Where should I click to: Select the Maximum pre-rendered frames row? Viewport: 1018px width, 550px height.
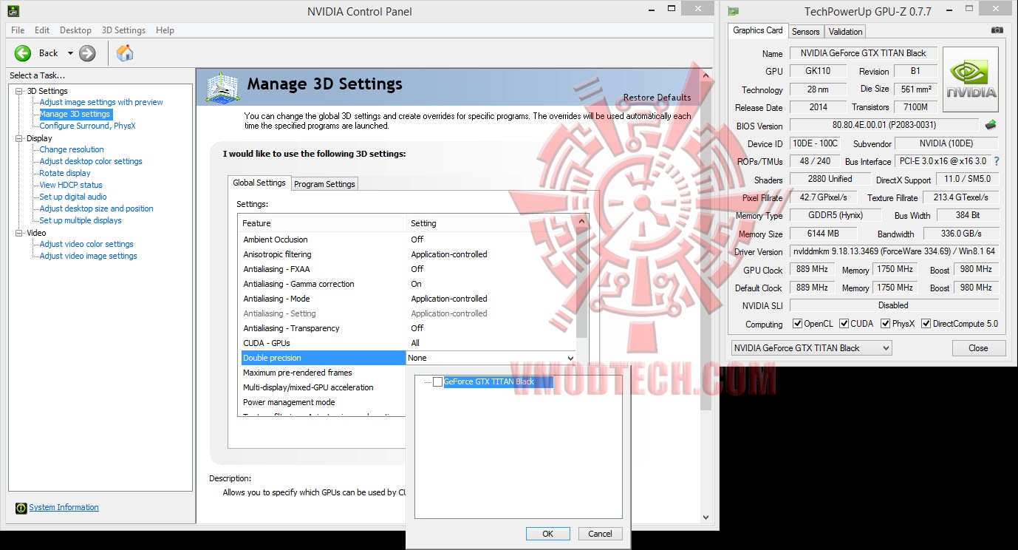coord(322,373)
